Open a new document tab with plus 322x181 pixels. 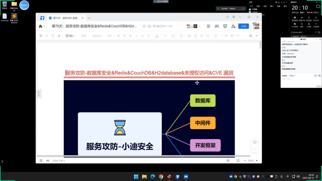[x=89, y=18]
